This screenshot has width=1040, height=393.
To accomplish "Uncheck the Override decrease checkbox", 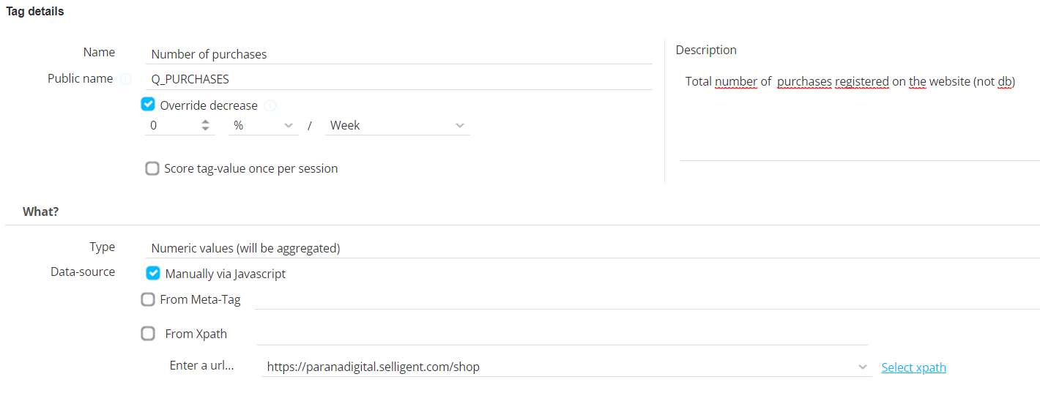I will coord(148,105).
